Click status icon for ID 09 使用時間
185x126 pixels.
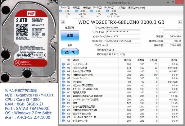tap(63, 82)
